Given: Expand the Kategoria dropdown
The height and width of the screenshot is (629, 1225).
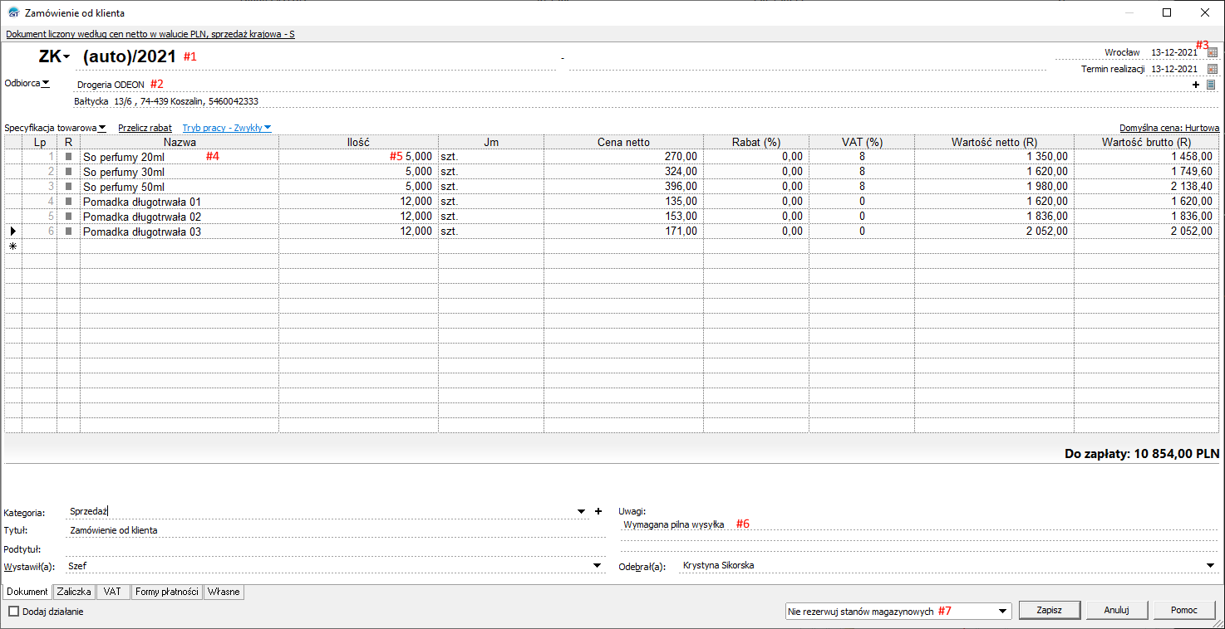Looking at the screenshot, I should (581, 512).
